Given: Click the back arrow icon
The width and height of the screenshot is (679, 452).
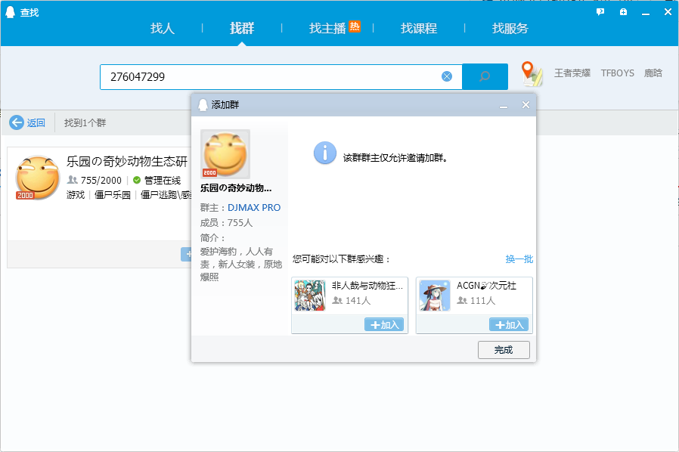Looking at the screenshot, I should [x=17, y=122].
